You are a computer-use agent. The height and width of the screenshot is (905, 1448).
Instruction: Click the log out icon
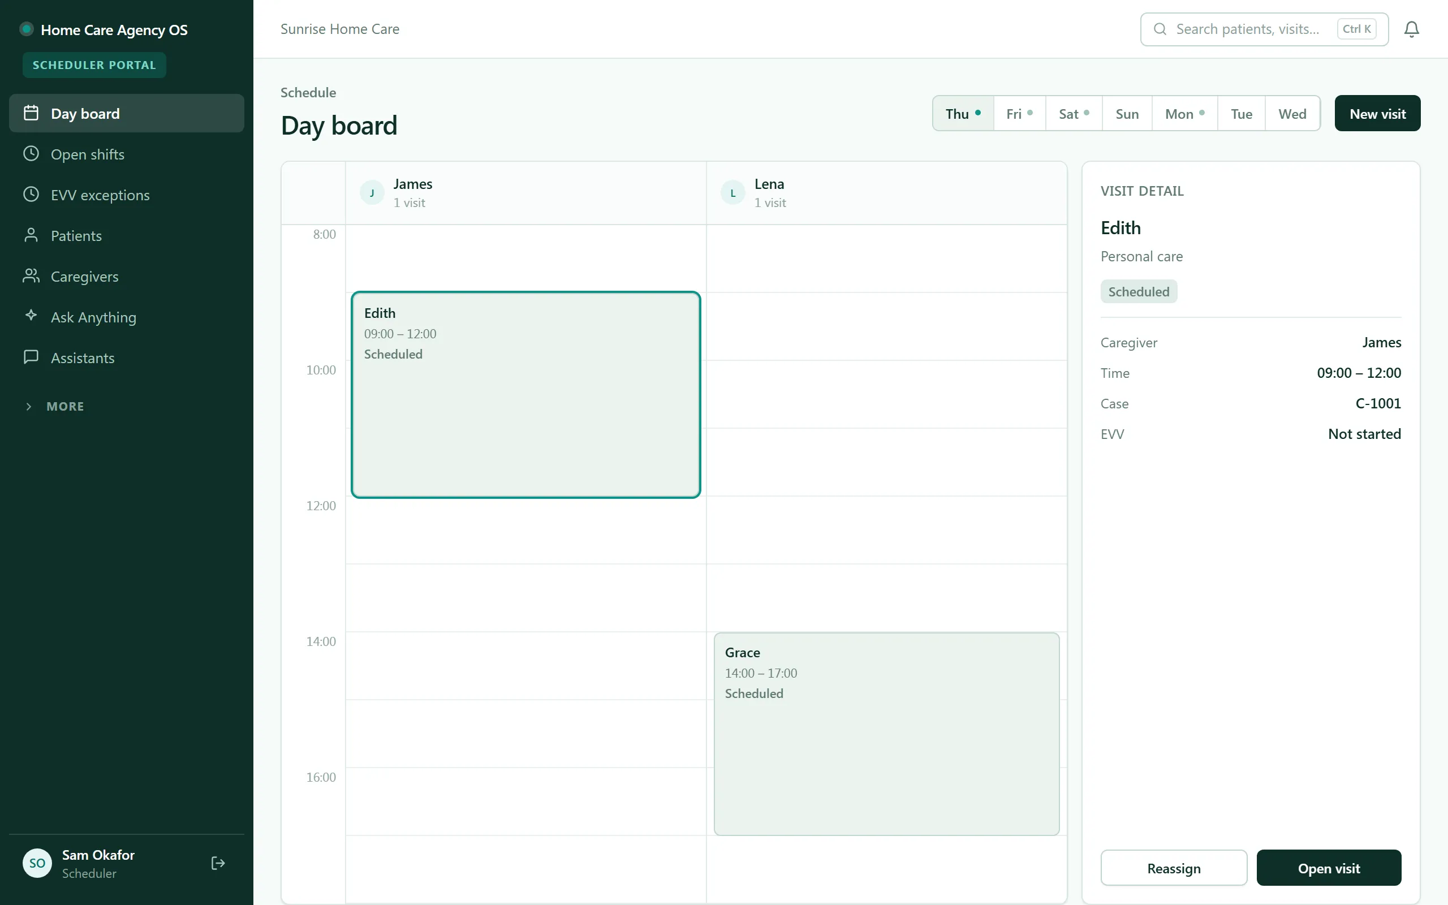point(218,863)
